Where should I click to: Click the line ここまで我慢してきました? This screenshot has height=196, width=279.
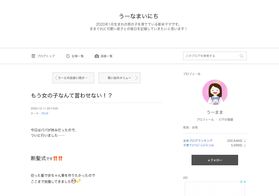pos(51,182)
